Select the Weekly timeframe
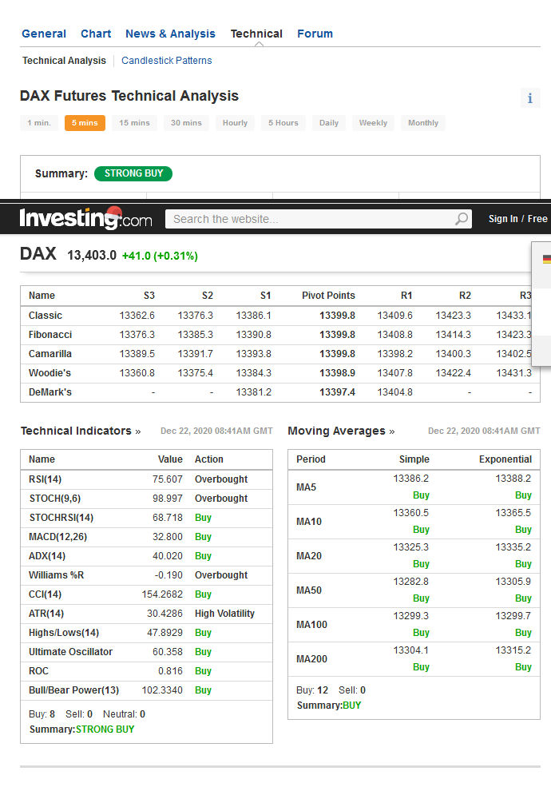551x787 pixels. click(x=373, y=123)
